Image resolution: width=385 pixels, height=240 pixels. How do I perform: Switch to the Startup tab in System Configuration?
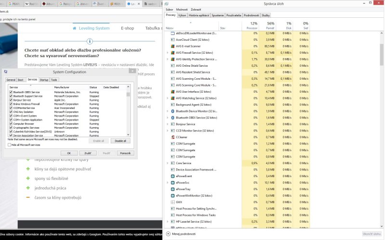coord(44,80)
